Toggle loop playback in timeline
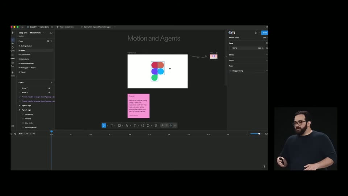This screenshot has height=196, width=348. (34, 134)
